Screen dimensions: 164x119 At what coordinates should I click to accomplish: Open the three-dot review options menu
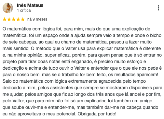[x=158, y=8]
